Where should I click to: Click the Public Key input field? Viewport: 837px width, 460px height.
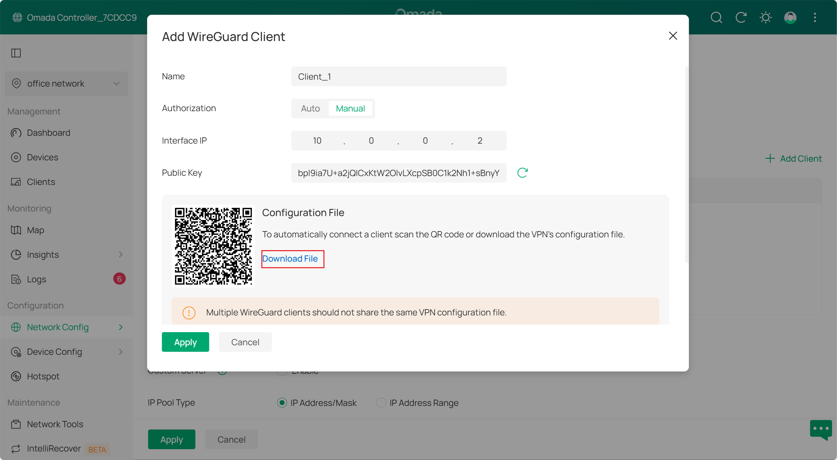click(399, 173)
